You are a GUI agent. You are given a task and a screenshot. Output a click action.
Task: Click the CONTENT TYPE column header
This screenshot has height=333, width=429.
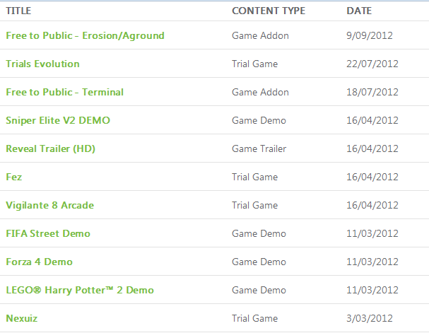click(x=269, y=11)
